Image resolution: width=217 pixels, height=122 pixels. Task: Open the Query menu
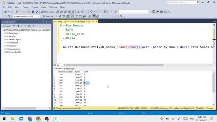25,7
